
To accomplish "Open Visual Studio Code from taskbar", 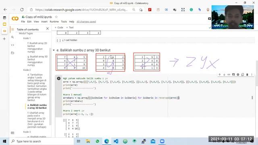I will 116,141.
